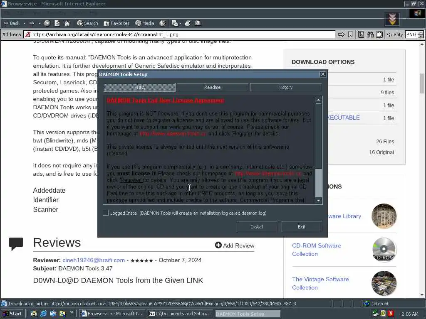Click the Edit icon after Print

point(198,23)
